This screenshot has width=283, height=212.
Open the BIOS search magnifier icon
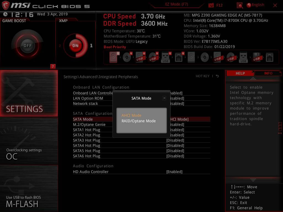(240, 5)
